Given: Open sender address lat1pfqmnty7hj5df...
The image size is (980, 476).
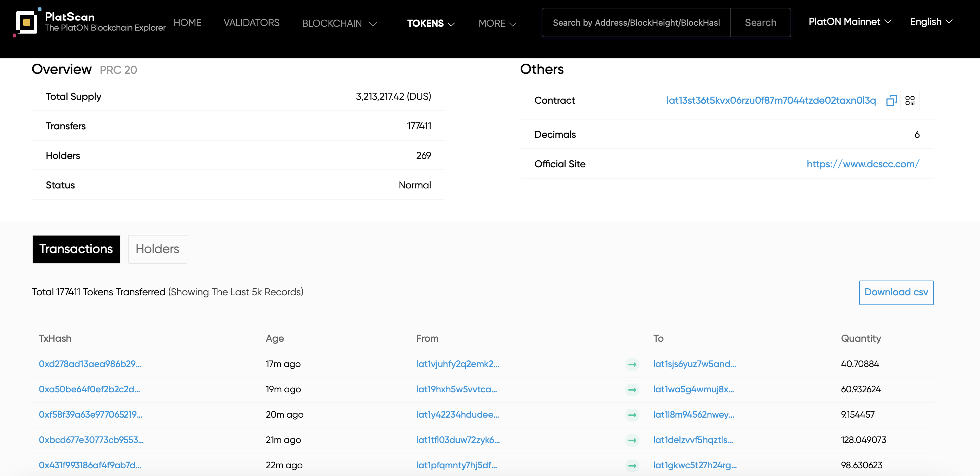Looking at the screenshot, I should pos(457,465).
